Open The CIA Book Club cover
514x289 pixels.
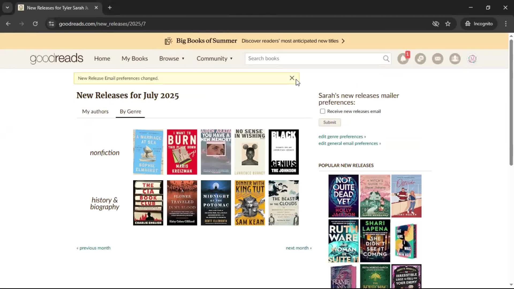click(x=148, y=203)
